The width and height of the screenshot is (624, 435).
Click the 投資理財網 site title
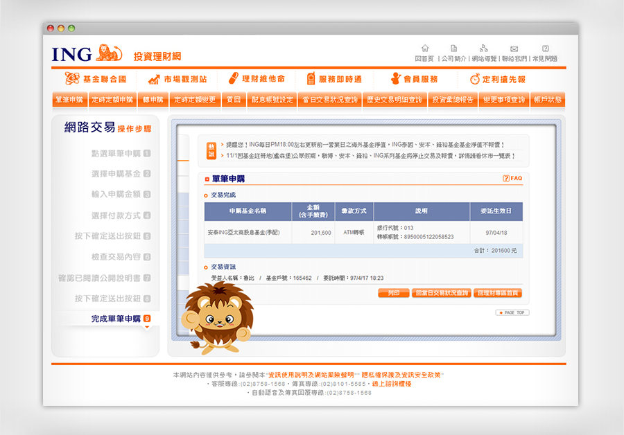[157, 57]
